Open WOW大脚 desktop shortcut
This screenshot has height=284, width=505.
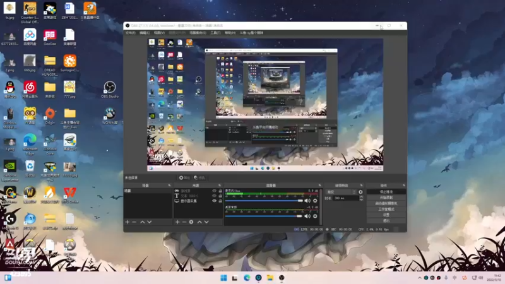coord(110,116)
